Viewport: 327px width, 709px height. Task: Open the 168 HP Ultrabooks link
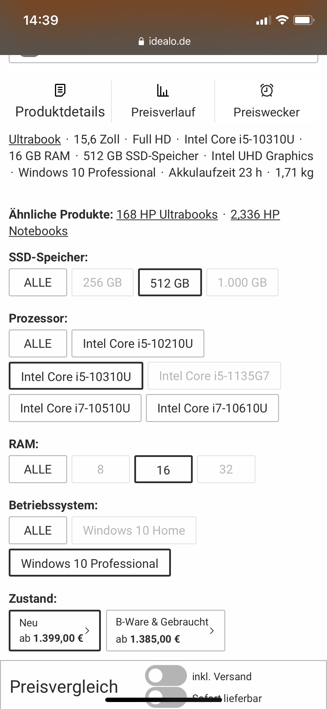[167, 215]
